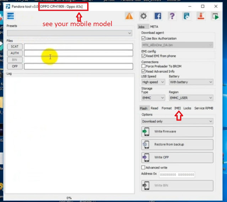
Task: Open the Presets dropdown
Action: [70, 33]
